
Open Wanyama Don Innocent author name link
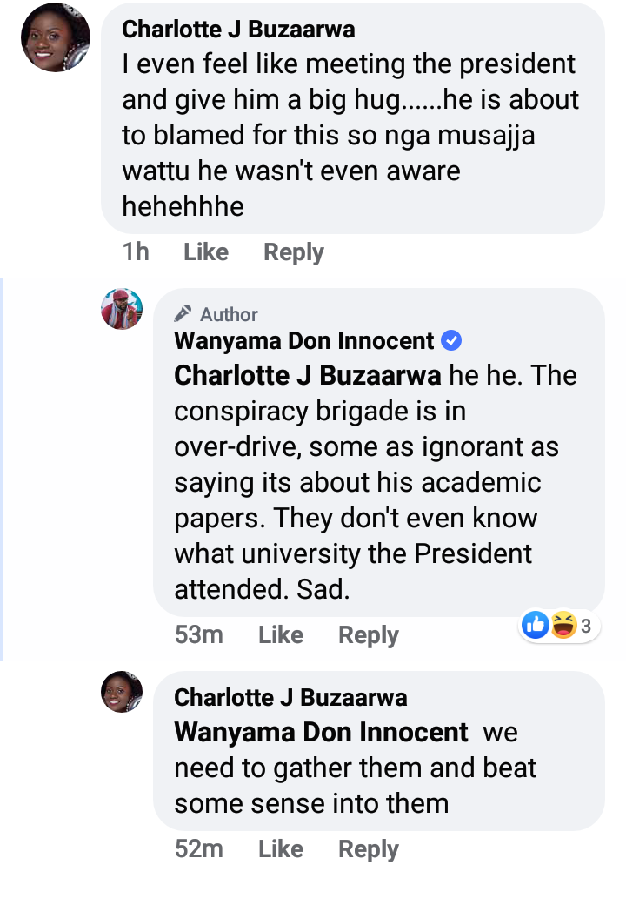pos(304,340)
